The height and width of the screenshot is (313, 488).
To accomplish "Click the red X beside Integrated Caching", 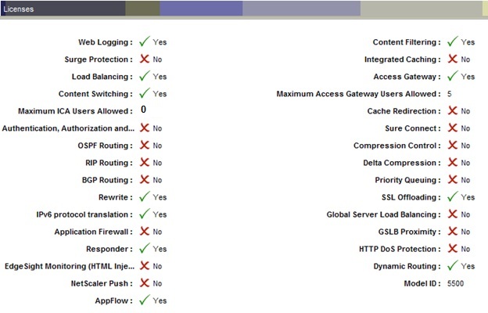I will pos(452,59).
